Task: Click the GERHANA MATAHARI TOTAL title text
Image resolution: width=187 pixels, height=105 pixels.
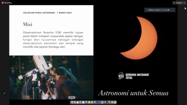Action: coord(137,76)
